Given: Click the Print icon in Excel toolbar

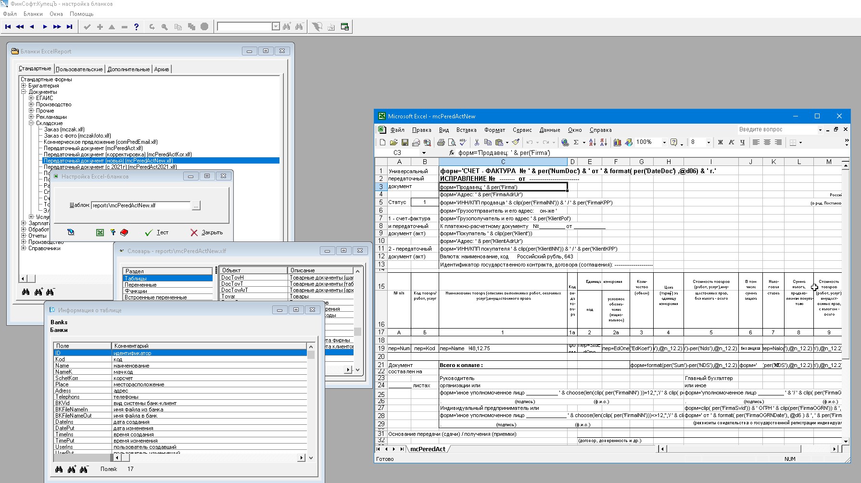Looking at the screenshot, I should [x=441, y=142].
